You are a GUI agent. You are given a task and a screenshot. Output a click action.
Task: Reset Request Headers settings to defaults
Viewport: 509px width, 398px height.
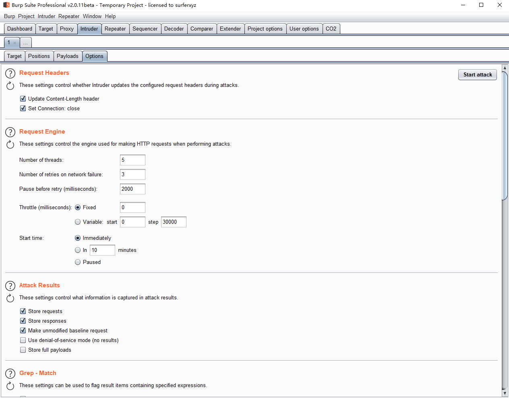10,86
